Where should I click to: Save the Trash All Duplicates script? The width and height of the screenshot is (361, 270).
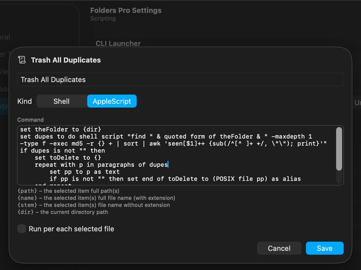pyautogui.click(x=324, y=248)
